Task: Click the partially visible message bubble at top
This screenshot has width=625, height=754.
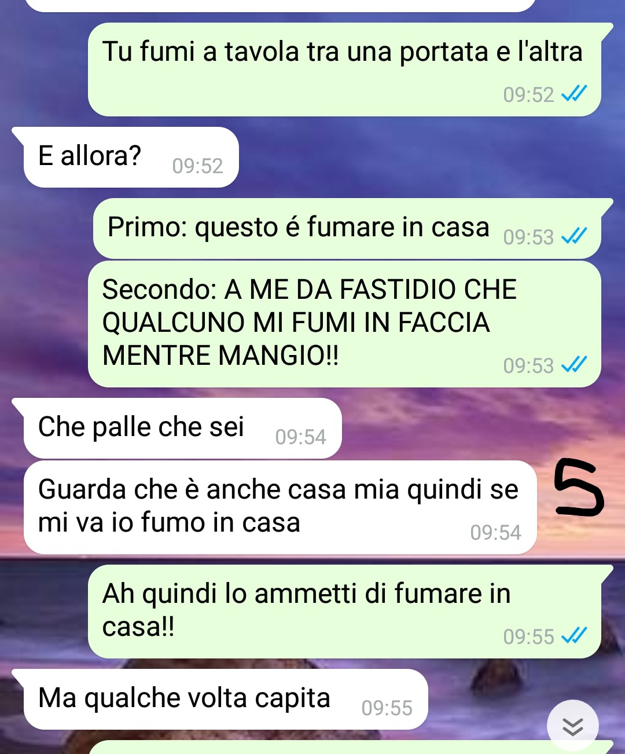Action: pos(281,5)
